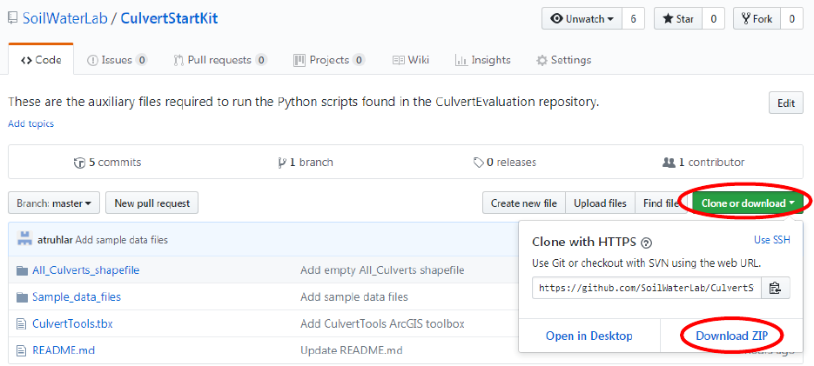The image size is (814, 366).
Task: Open the Unwatch dropdown
Action: point(582,18)
